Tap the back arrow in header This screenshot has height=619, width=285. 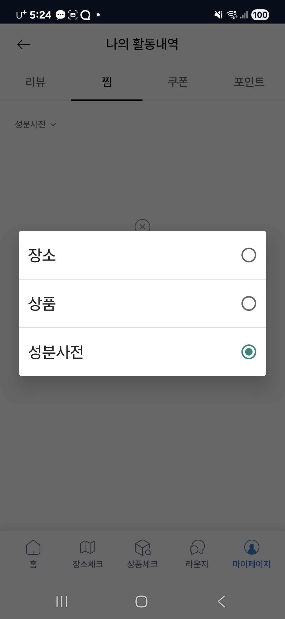click(x=24, y=44)
